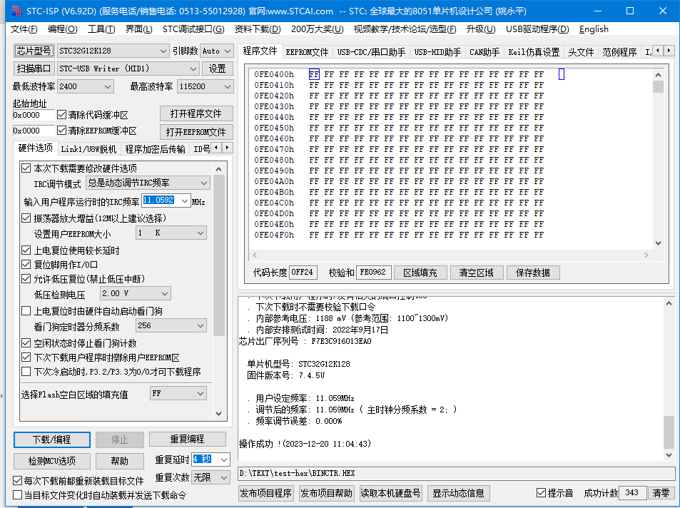Toggle 允许低压复位 checkbox

pyautogui.click(x=26, y=278)
